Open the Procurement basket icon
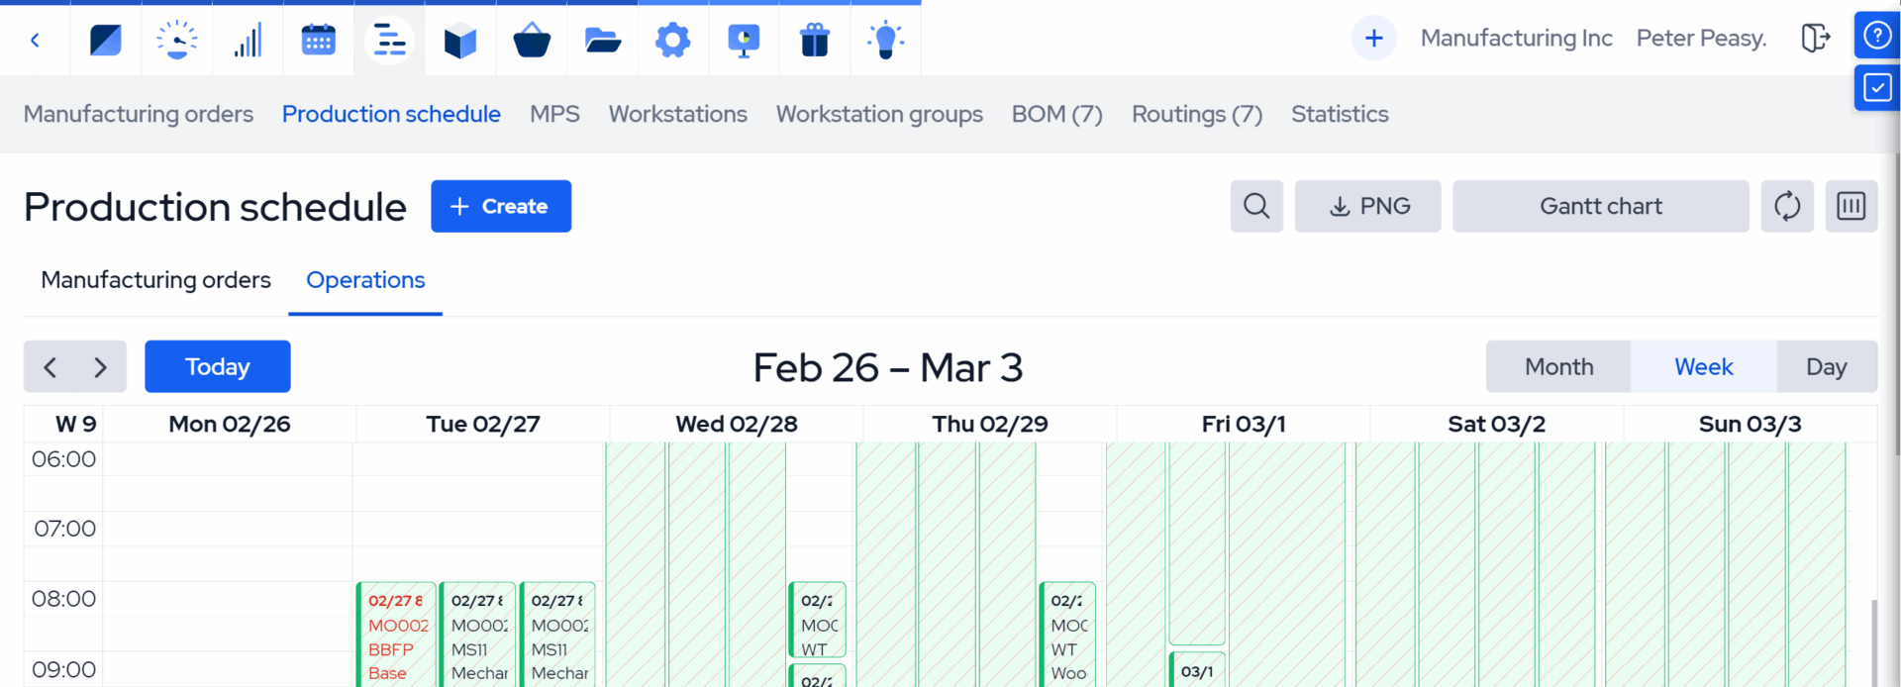This screenshot has width=1901, height=687. [531, 39]
